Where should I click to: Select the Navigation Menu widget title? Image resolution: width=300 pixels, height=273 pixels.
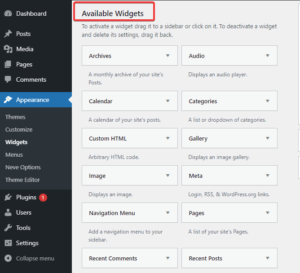click(112, 213)
